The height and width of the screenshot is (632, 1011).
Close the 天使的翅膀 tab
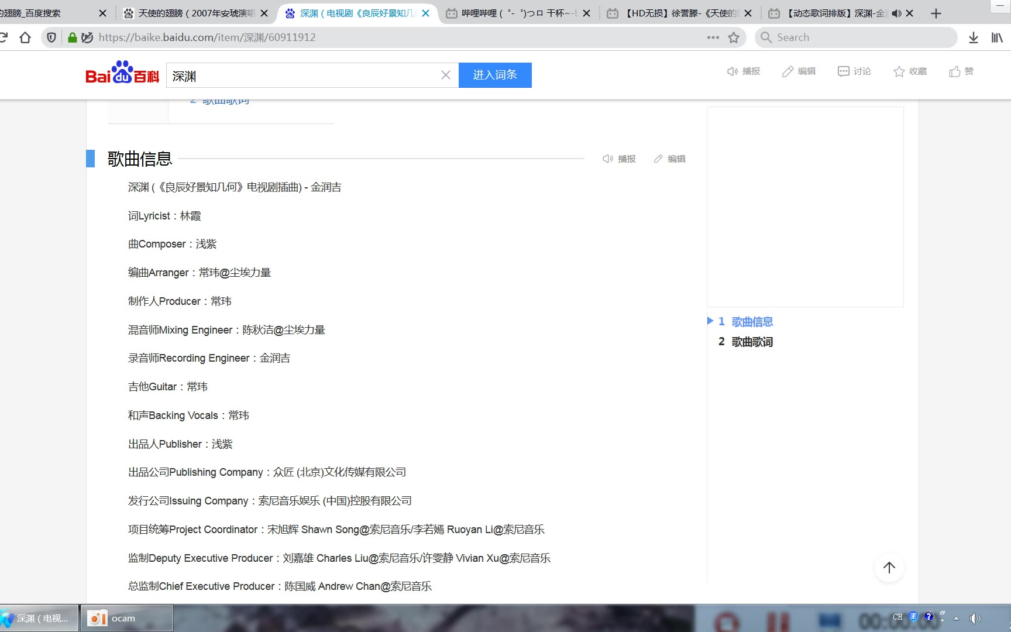[264, 13]
